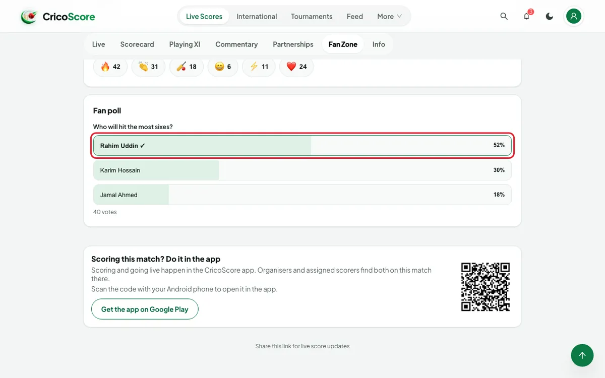Click the scroll-to-top arrow button
Image resolution: width=605 pixels, height=378 pixels.
582,355
